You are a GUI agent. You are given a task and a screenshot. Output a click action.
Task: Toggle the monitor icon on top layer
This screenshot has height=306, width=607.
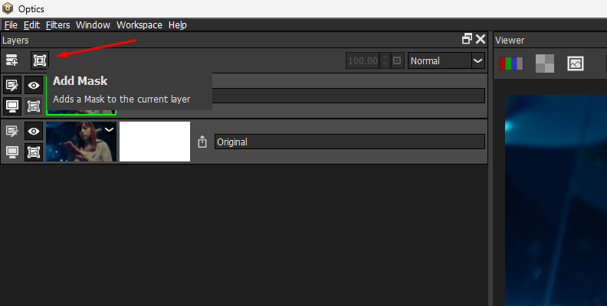click(x=12, y=106)
